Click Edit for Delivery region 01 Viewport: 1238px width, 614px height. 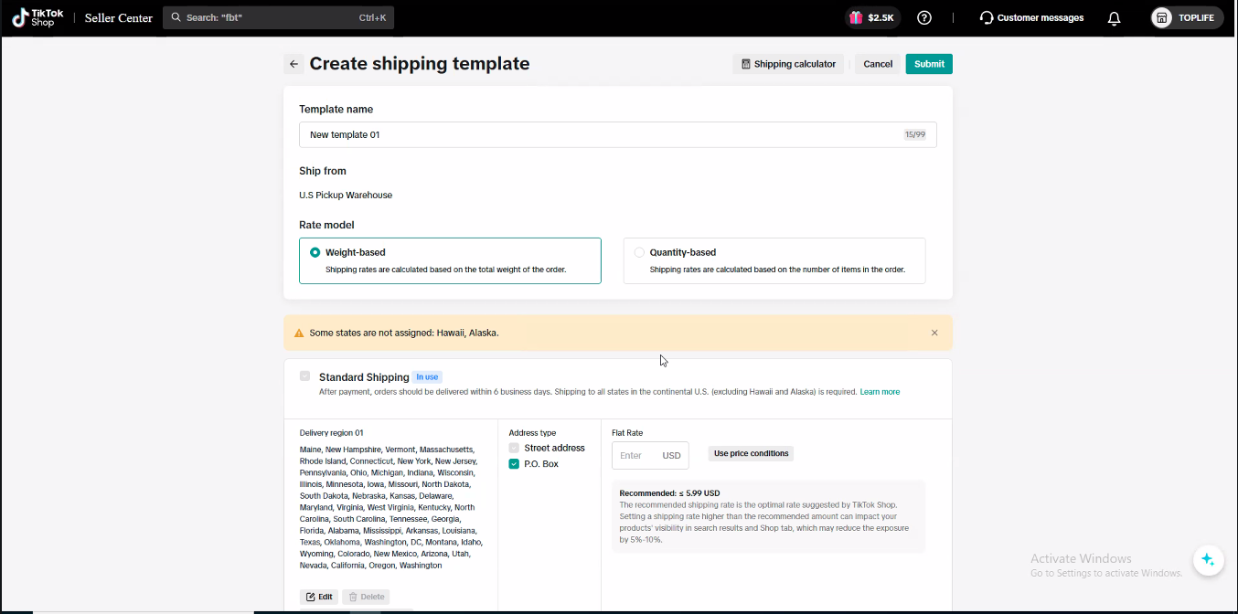tap(319, 597)
